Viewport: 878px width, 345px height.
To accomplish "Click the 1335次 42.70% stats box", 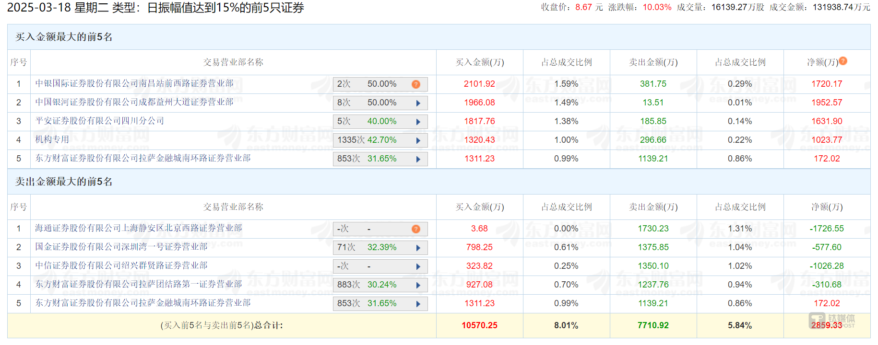I will (380, 140).
